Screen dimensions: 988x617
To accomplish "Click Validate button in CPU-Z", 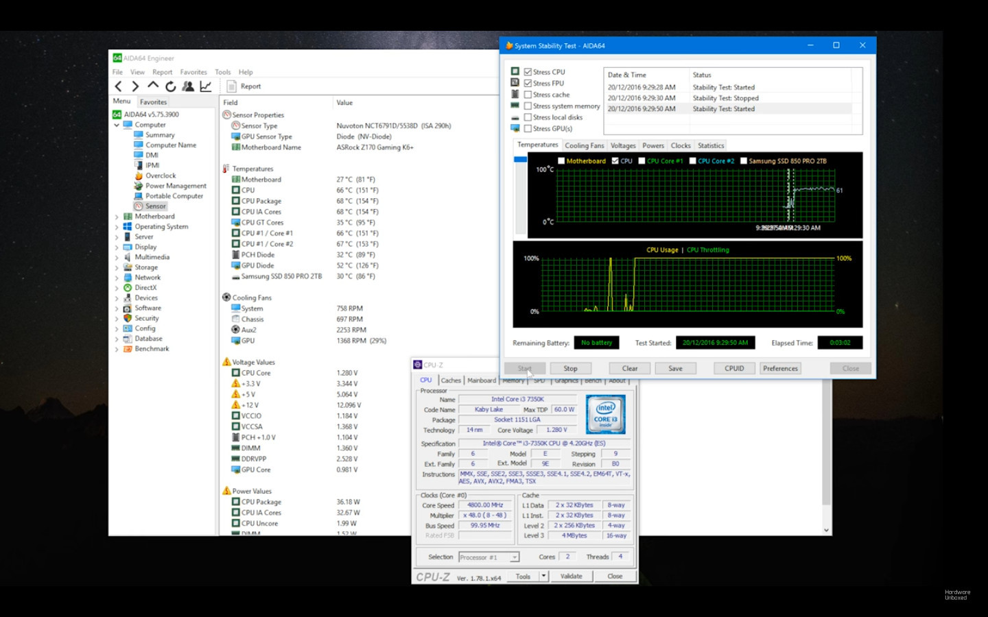I will click(x=571, y=577).
